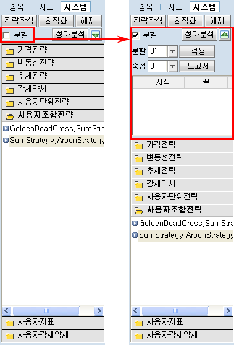This screenshot has width=234, height=345.
Task: Expand 사용자강세약세 folder in left panel
Action: click(x=53, y=336)
